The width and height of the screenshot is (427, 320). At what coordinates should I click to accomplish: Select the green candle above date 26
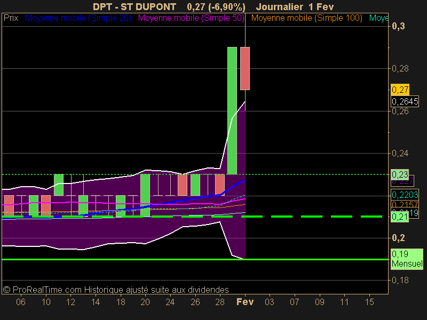click(195, 185)
